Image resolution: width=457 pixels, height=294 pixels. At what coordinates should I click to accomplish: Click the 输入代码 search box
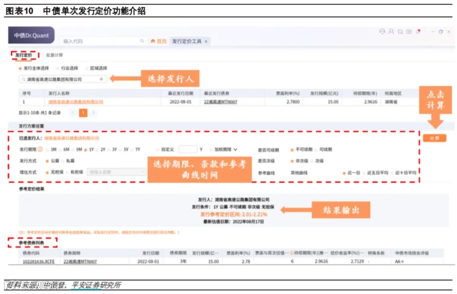coord(103,41)
